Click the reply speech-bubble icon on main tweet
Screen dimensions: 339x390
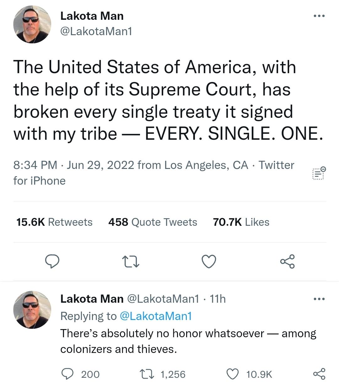pos(52,262)
